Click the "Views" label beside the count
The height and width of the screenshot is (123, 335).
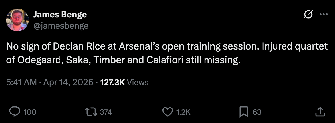[x=138, y=82]
